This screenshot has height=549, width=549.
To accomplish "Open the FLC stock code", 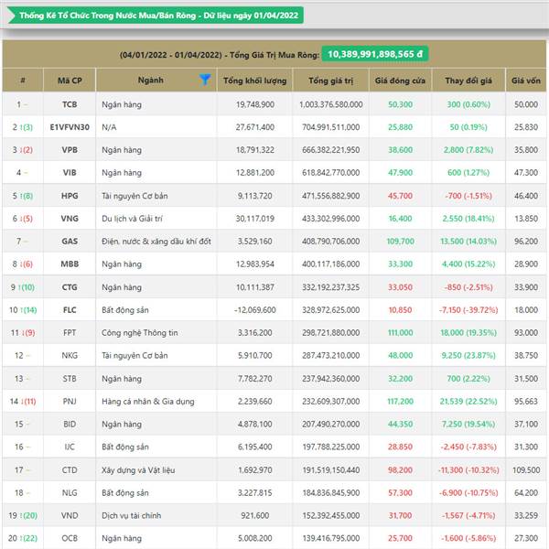I will click(x=70, y=310).
